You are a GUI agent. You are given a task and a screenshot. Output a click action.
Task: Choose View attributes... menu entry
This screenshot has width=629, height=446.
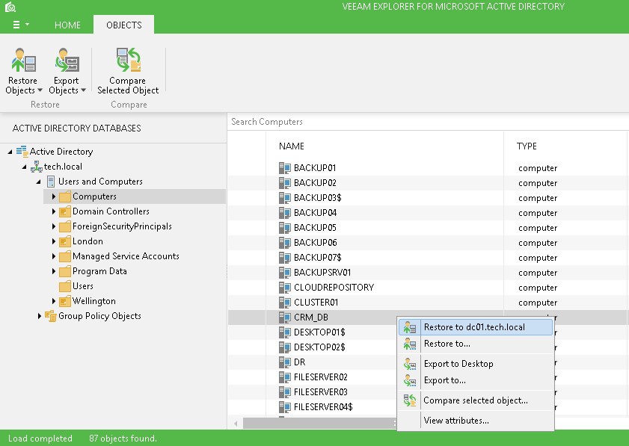476,421
